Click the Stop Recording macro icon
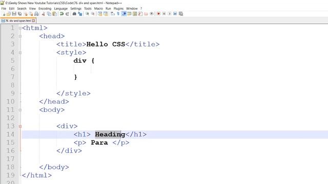Screen dimensions: 328x184 (164, 14)
